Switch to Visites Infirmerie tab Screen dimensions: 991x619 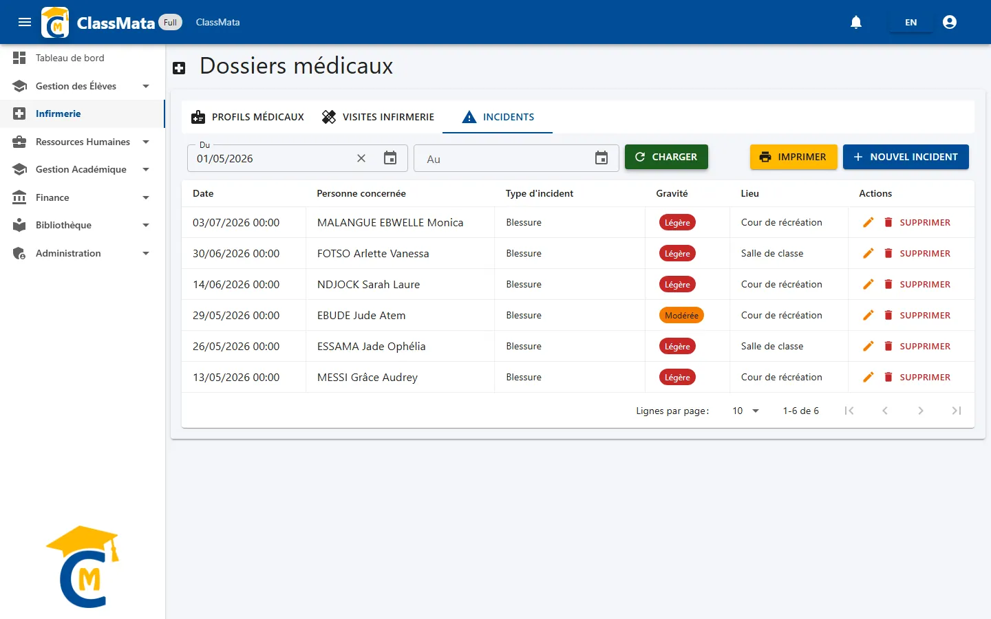pyautogui.click(x=378, y=117)
